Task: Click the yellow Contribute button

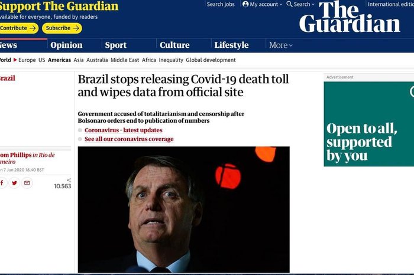Action: pos(18,28)
